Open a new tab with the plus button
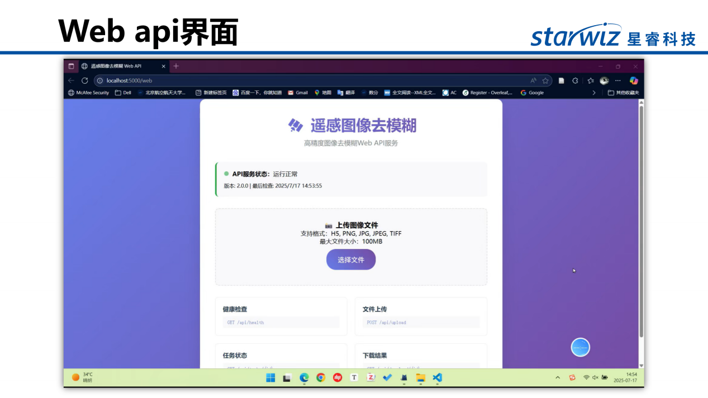This screenshot has width=708, height=398. 176,66
